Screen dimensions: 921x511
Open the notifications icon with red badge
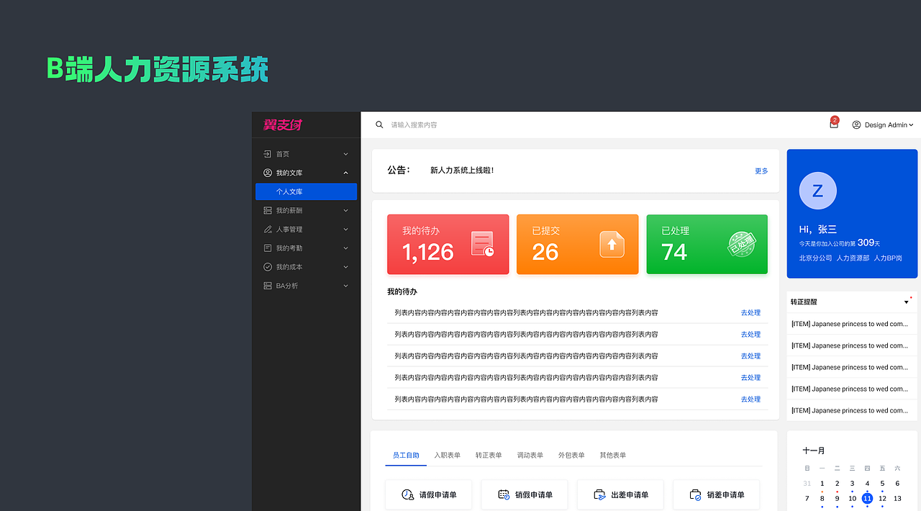point(834,124)
